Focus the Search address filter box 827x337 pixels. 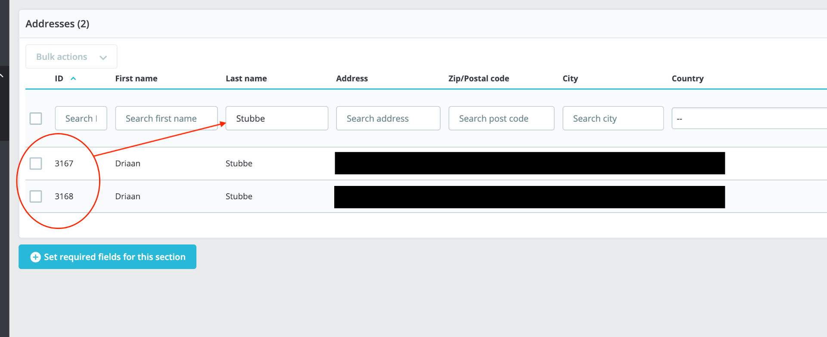tap(388, 118)
